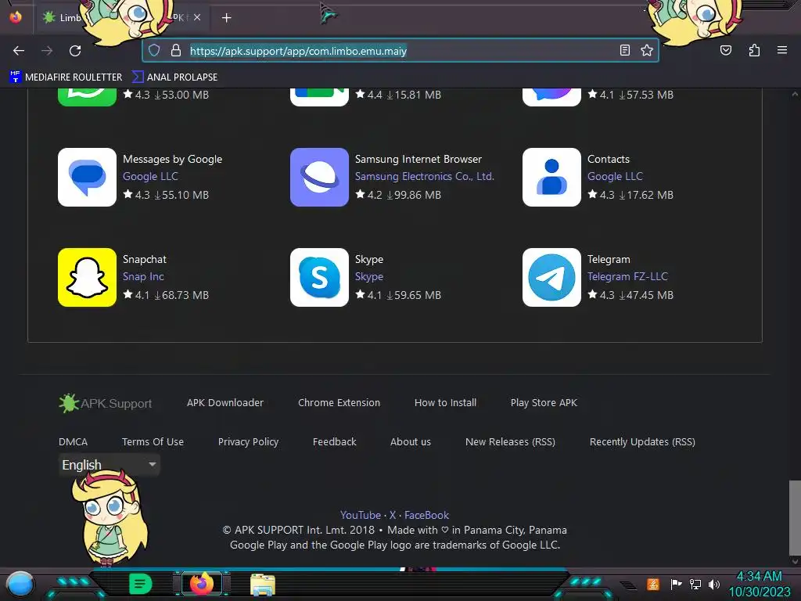Click the APK.Support footer logo
This screenshot has width=801, height=601.
tap(106, 403)
